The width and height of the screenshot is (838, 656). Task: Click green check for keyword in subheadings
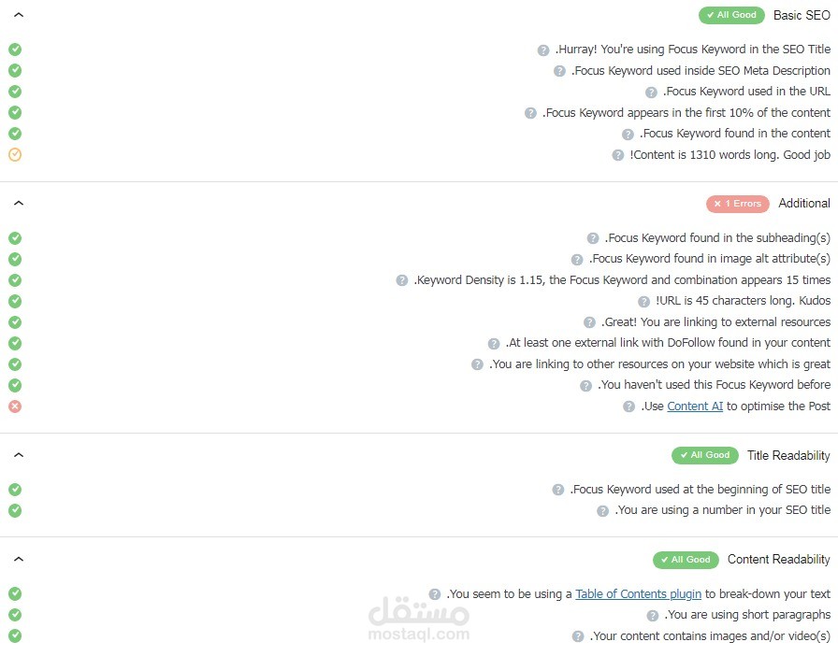coord(15,238)
